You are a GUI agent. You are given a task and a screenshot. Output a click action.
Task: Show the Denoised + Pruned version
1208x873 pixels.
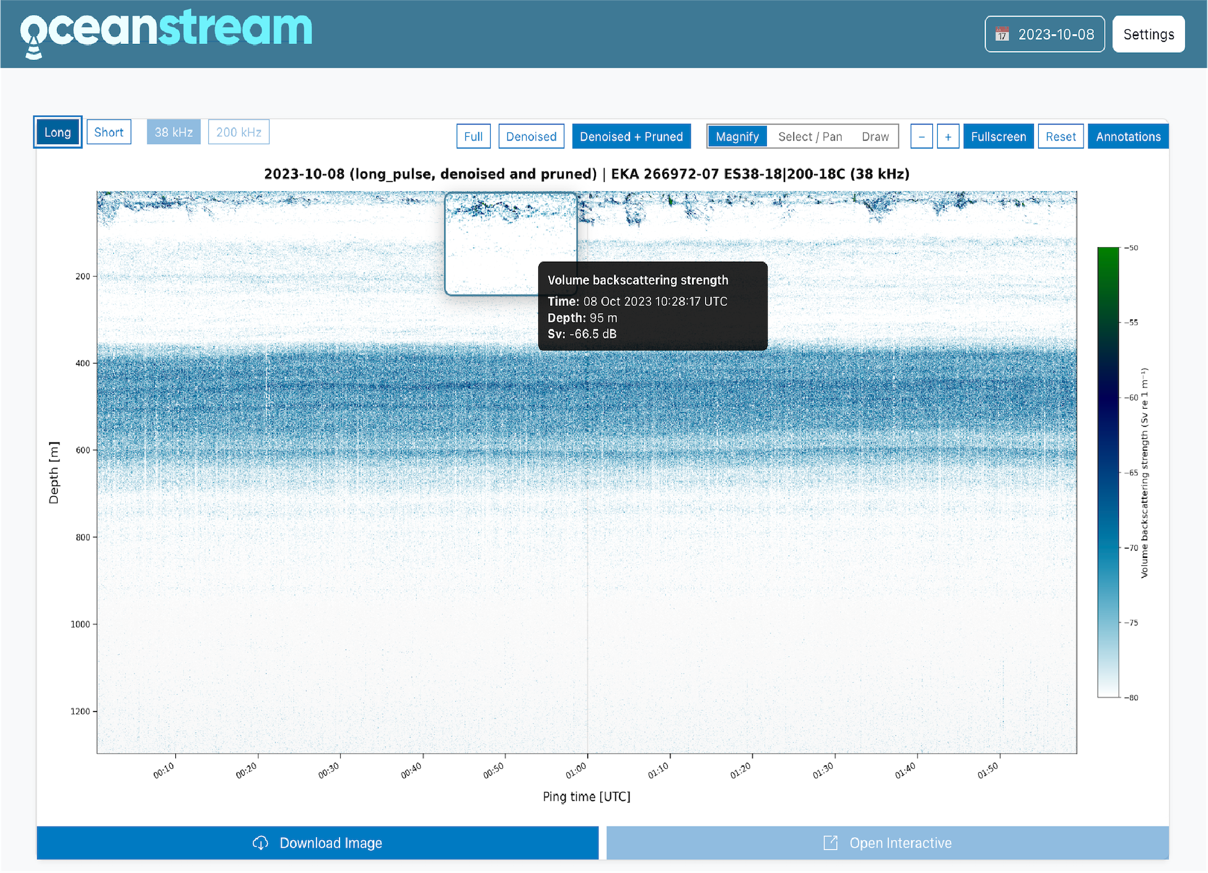631,136
